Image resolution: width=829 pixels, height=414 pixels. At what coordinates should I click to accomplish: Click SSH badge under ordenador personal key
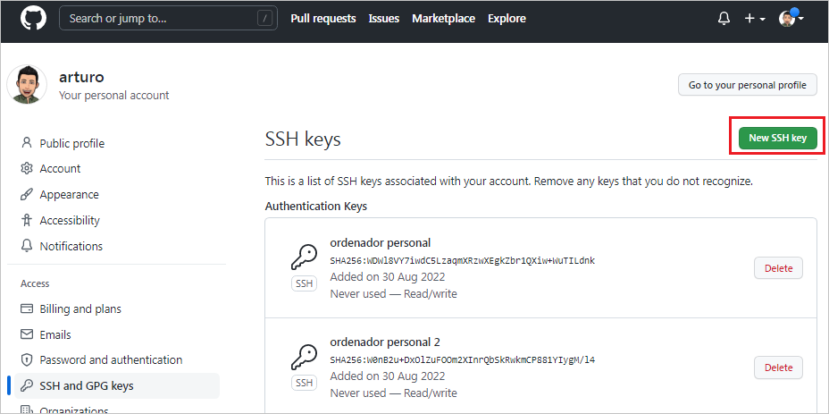click(304, 283)
